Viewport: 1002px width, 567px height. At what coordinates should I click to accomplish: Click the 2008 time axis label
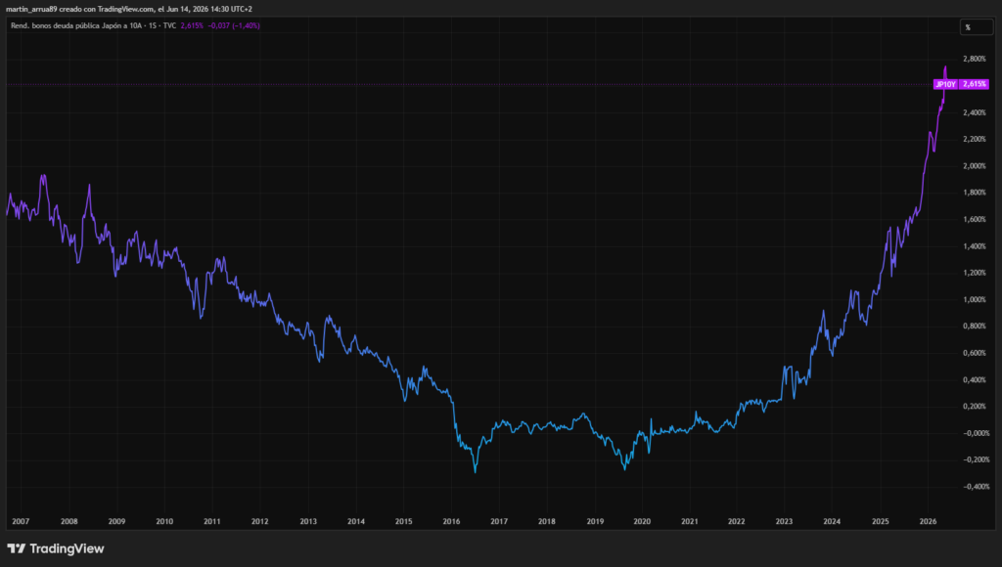(69, 522)
